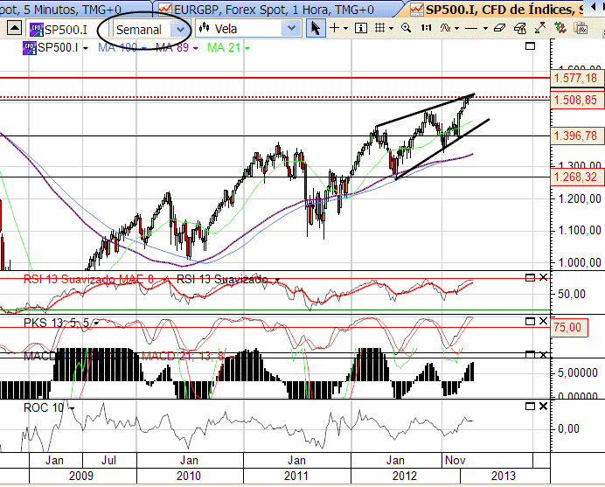Image resolution: width=605 pixels, height=487 pixels.
Task: Click the Jul month marker on the time axis
Action: [108, 460]
